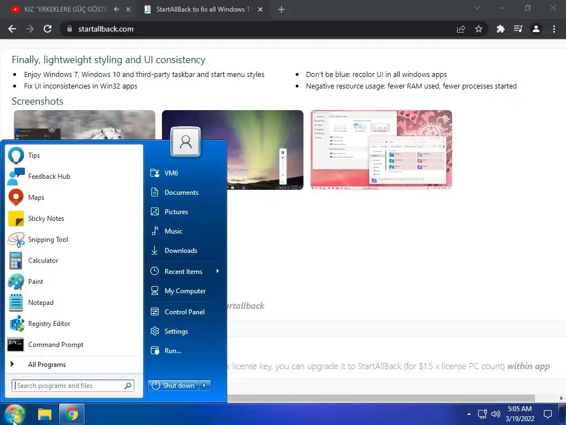Click the Shut down button
Image resolution: width=566 pixels, height=425 pixels.
(173, 386)
